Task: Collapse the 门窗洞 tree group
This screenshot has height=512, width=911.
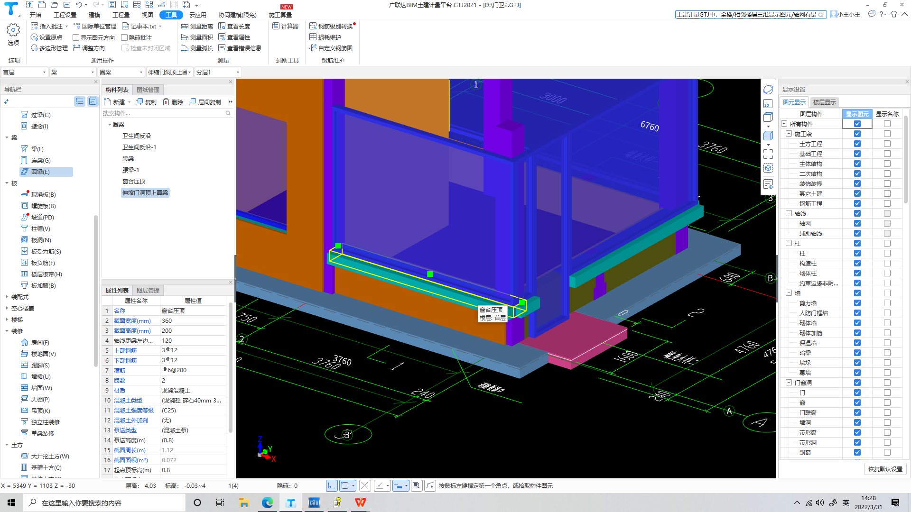Action: point(789,383)
